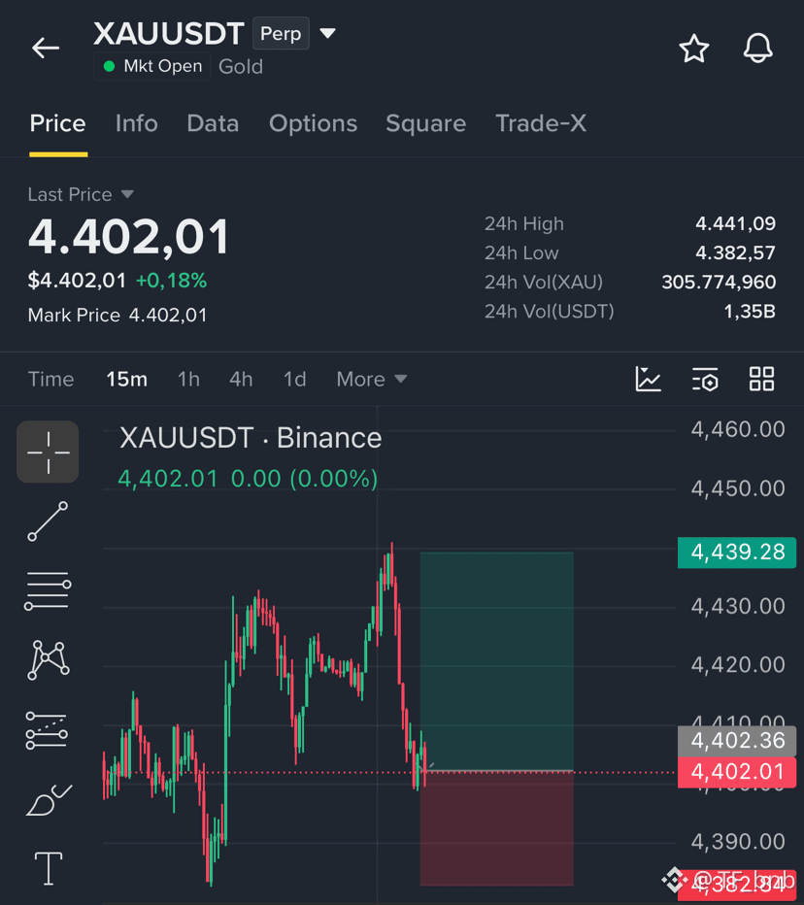The image size is (804, 905).
Task: Click the 4,460.00 price axis label
Action: pyautogui.click(x=738, y=429)
